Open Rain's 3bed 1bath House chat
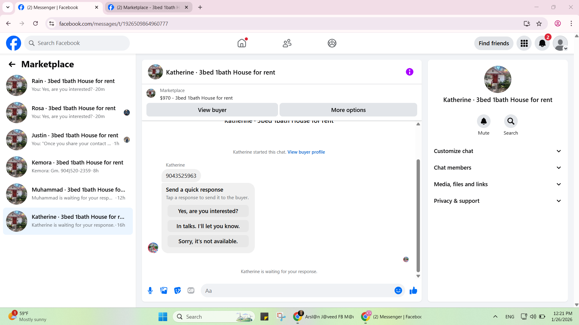The width and height of the screenshot is (579, 325). coord(68,85)
